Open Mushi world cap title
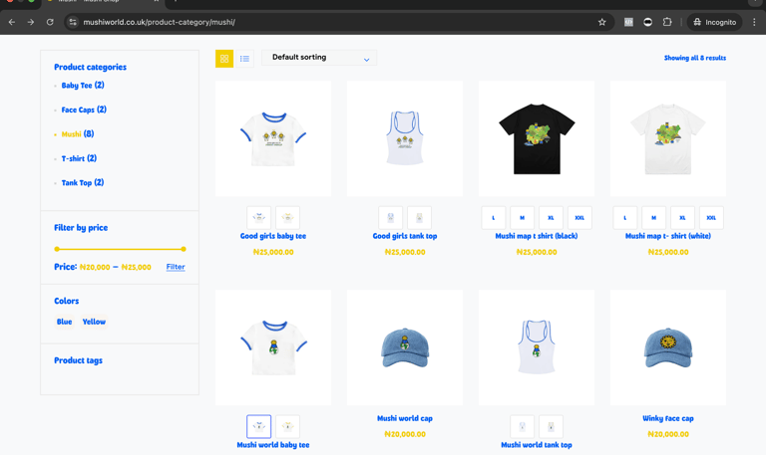This screenshot has height=455, width=766. (x=405, y=418)
